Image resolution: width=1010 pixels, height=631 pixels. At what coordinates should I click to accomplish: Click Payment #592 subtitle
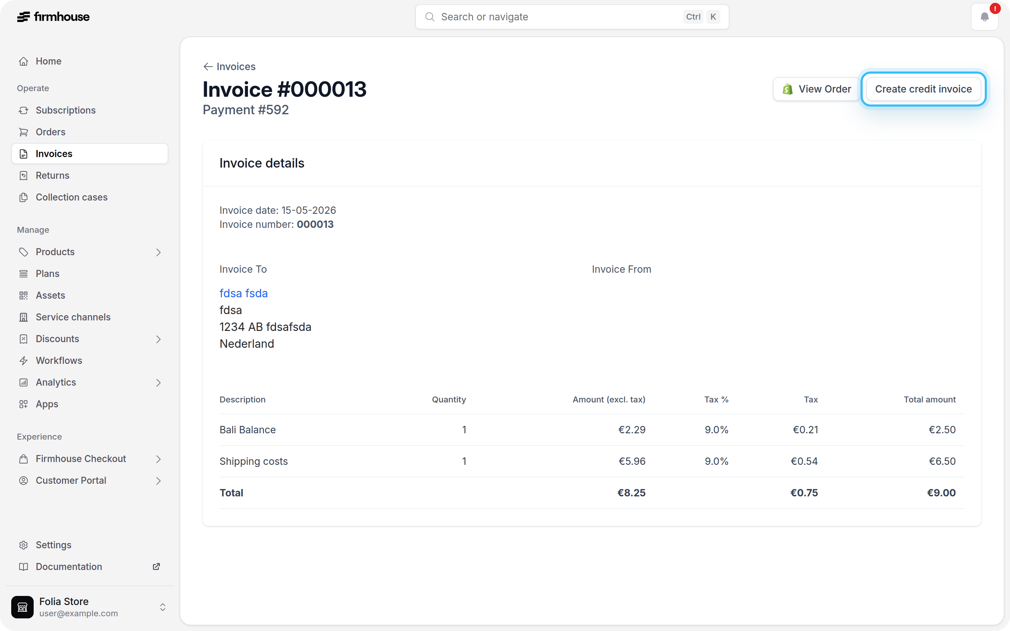(x=245, y=110)
